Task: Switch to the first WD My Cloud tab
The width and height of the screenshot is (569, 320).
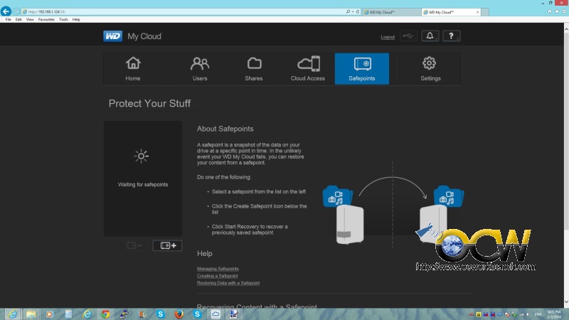Action: 391,12
